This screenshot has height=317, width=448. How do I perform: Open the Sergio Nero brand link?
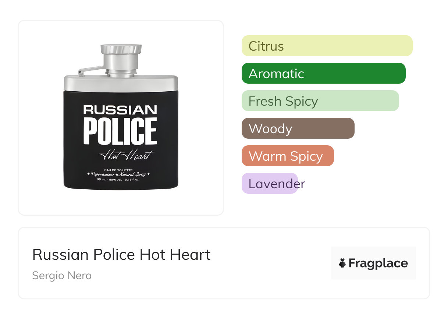pyautogui.click(x=62, y=275)
